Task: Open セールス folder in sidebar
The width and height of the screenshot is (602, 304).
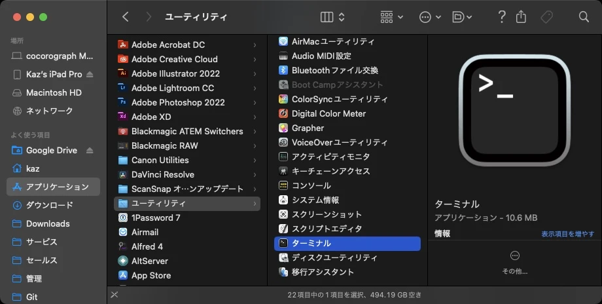Action: point(53,260)
